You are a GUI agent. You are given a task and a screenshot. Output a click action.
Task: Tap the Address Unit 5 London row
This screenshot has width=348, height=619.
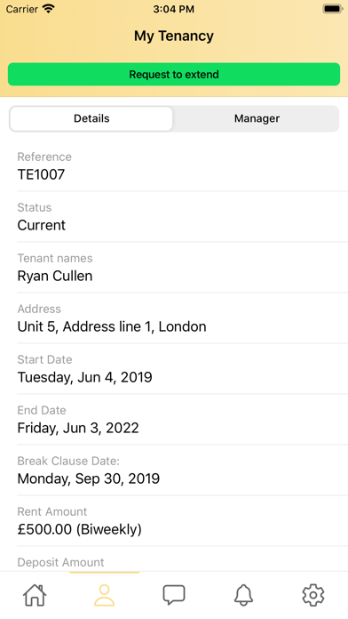[x=183, y=318]
